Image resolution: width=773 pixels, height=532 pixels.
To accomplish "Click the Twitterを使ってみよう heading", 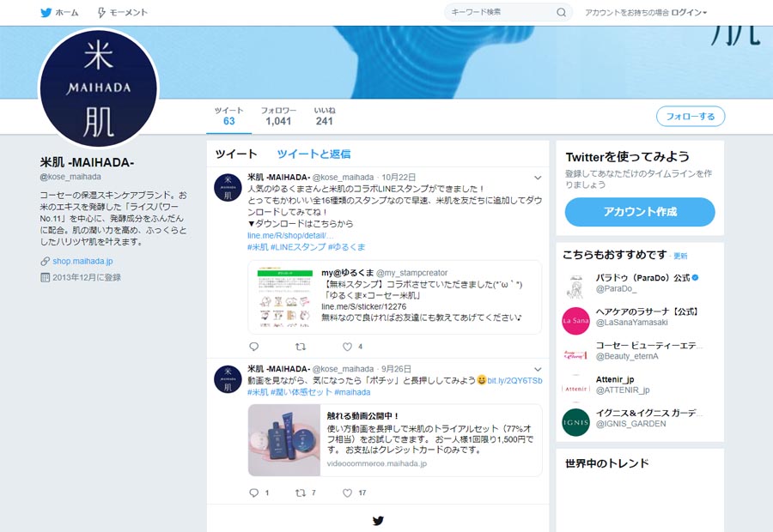I will [627, 157].
